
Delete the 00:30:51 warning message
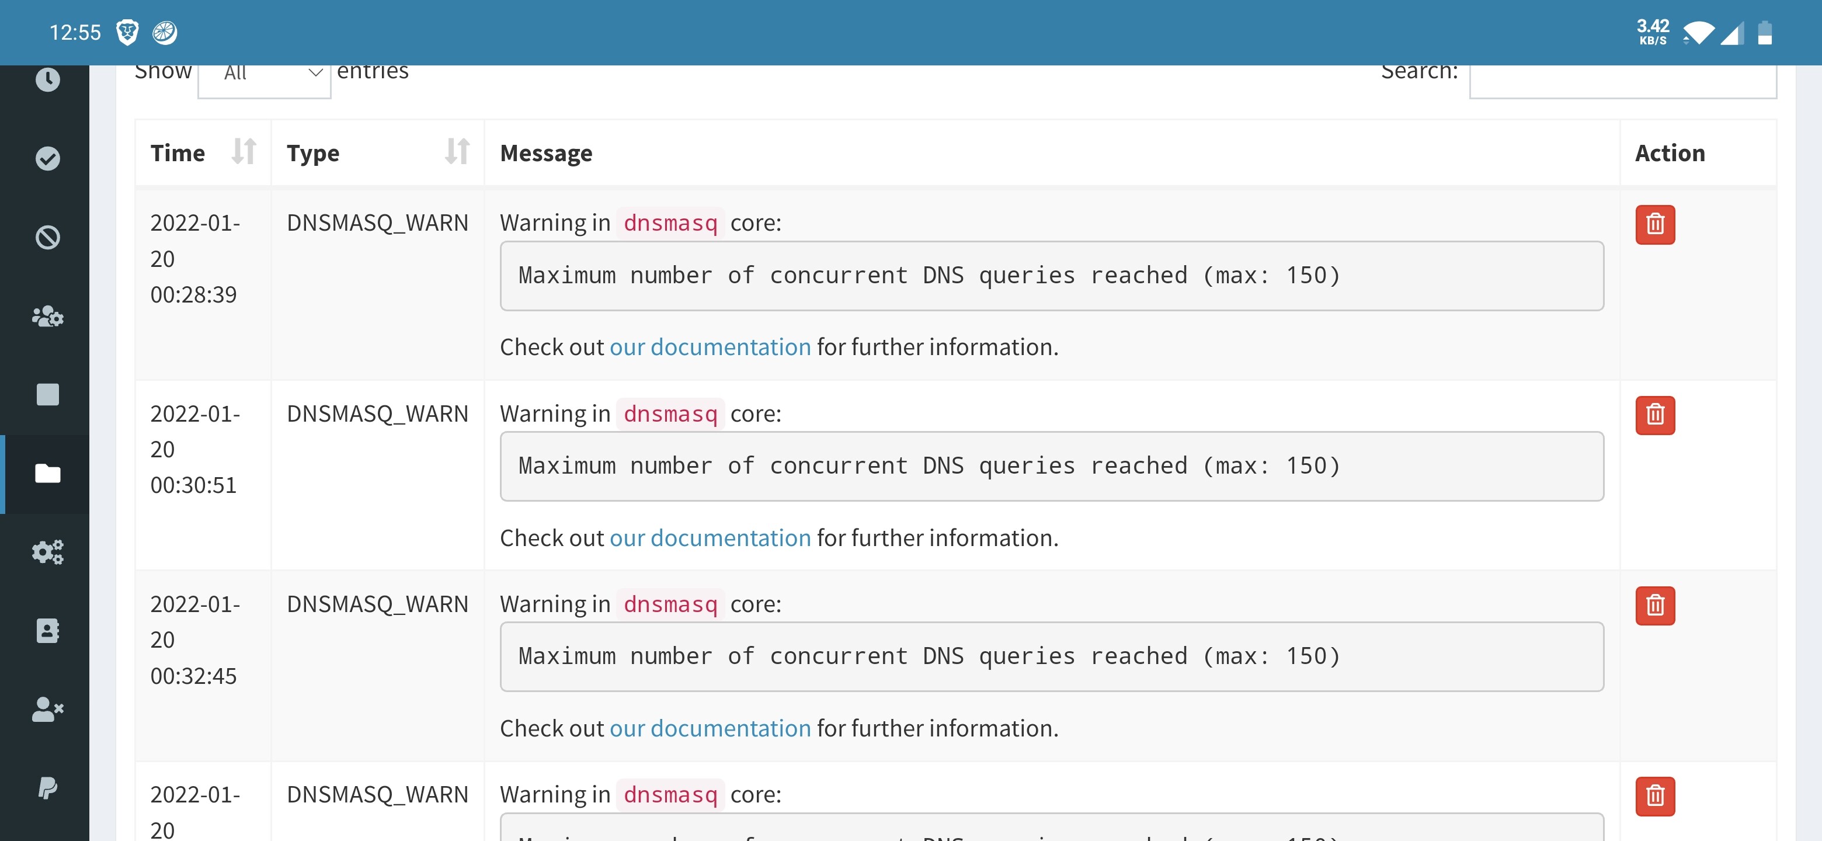pyautogui.click(x=1655, y=415)
